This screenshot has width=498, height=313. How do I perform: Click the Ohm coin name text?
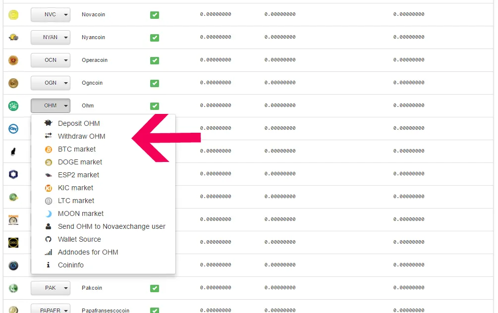[x=88, y=105]
